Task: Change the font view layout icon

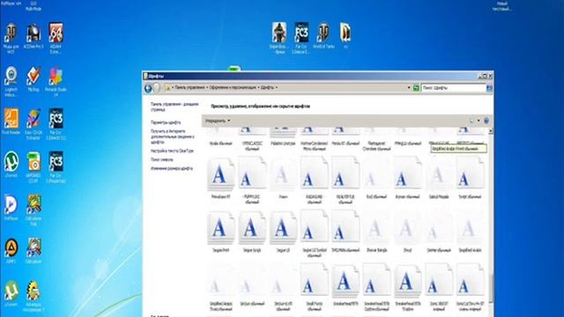Action: tap(471, 121)
